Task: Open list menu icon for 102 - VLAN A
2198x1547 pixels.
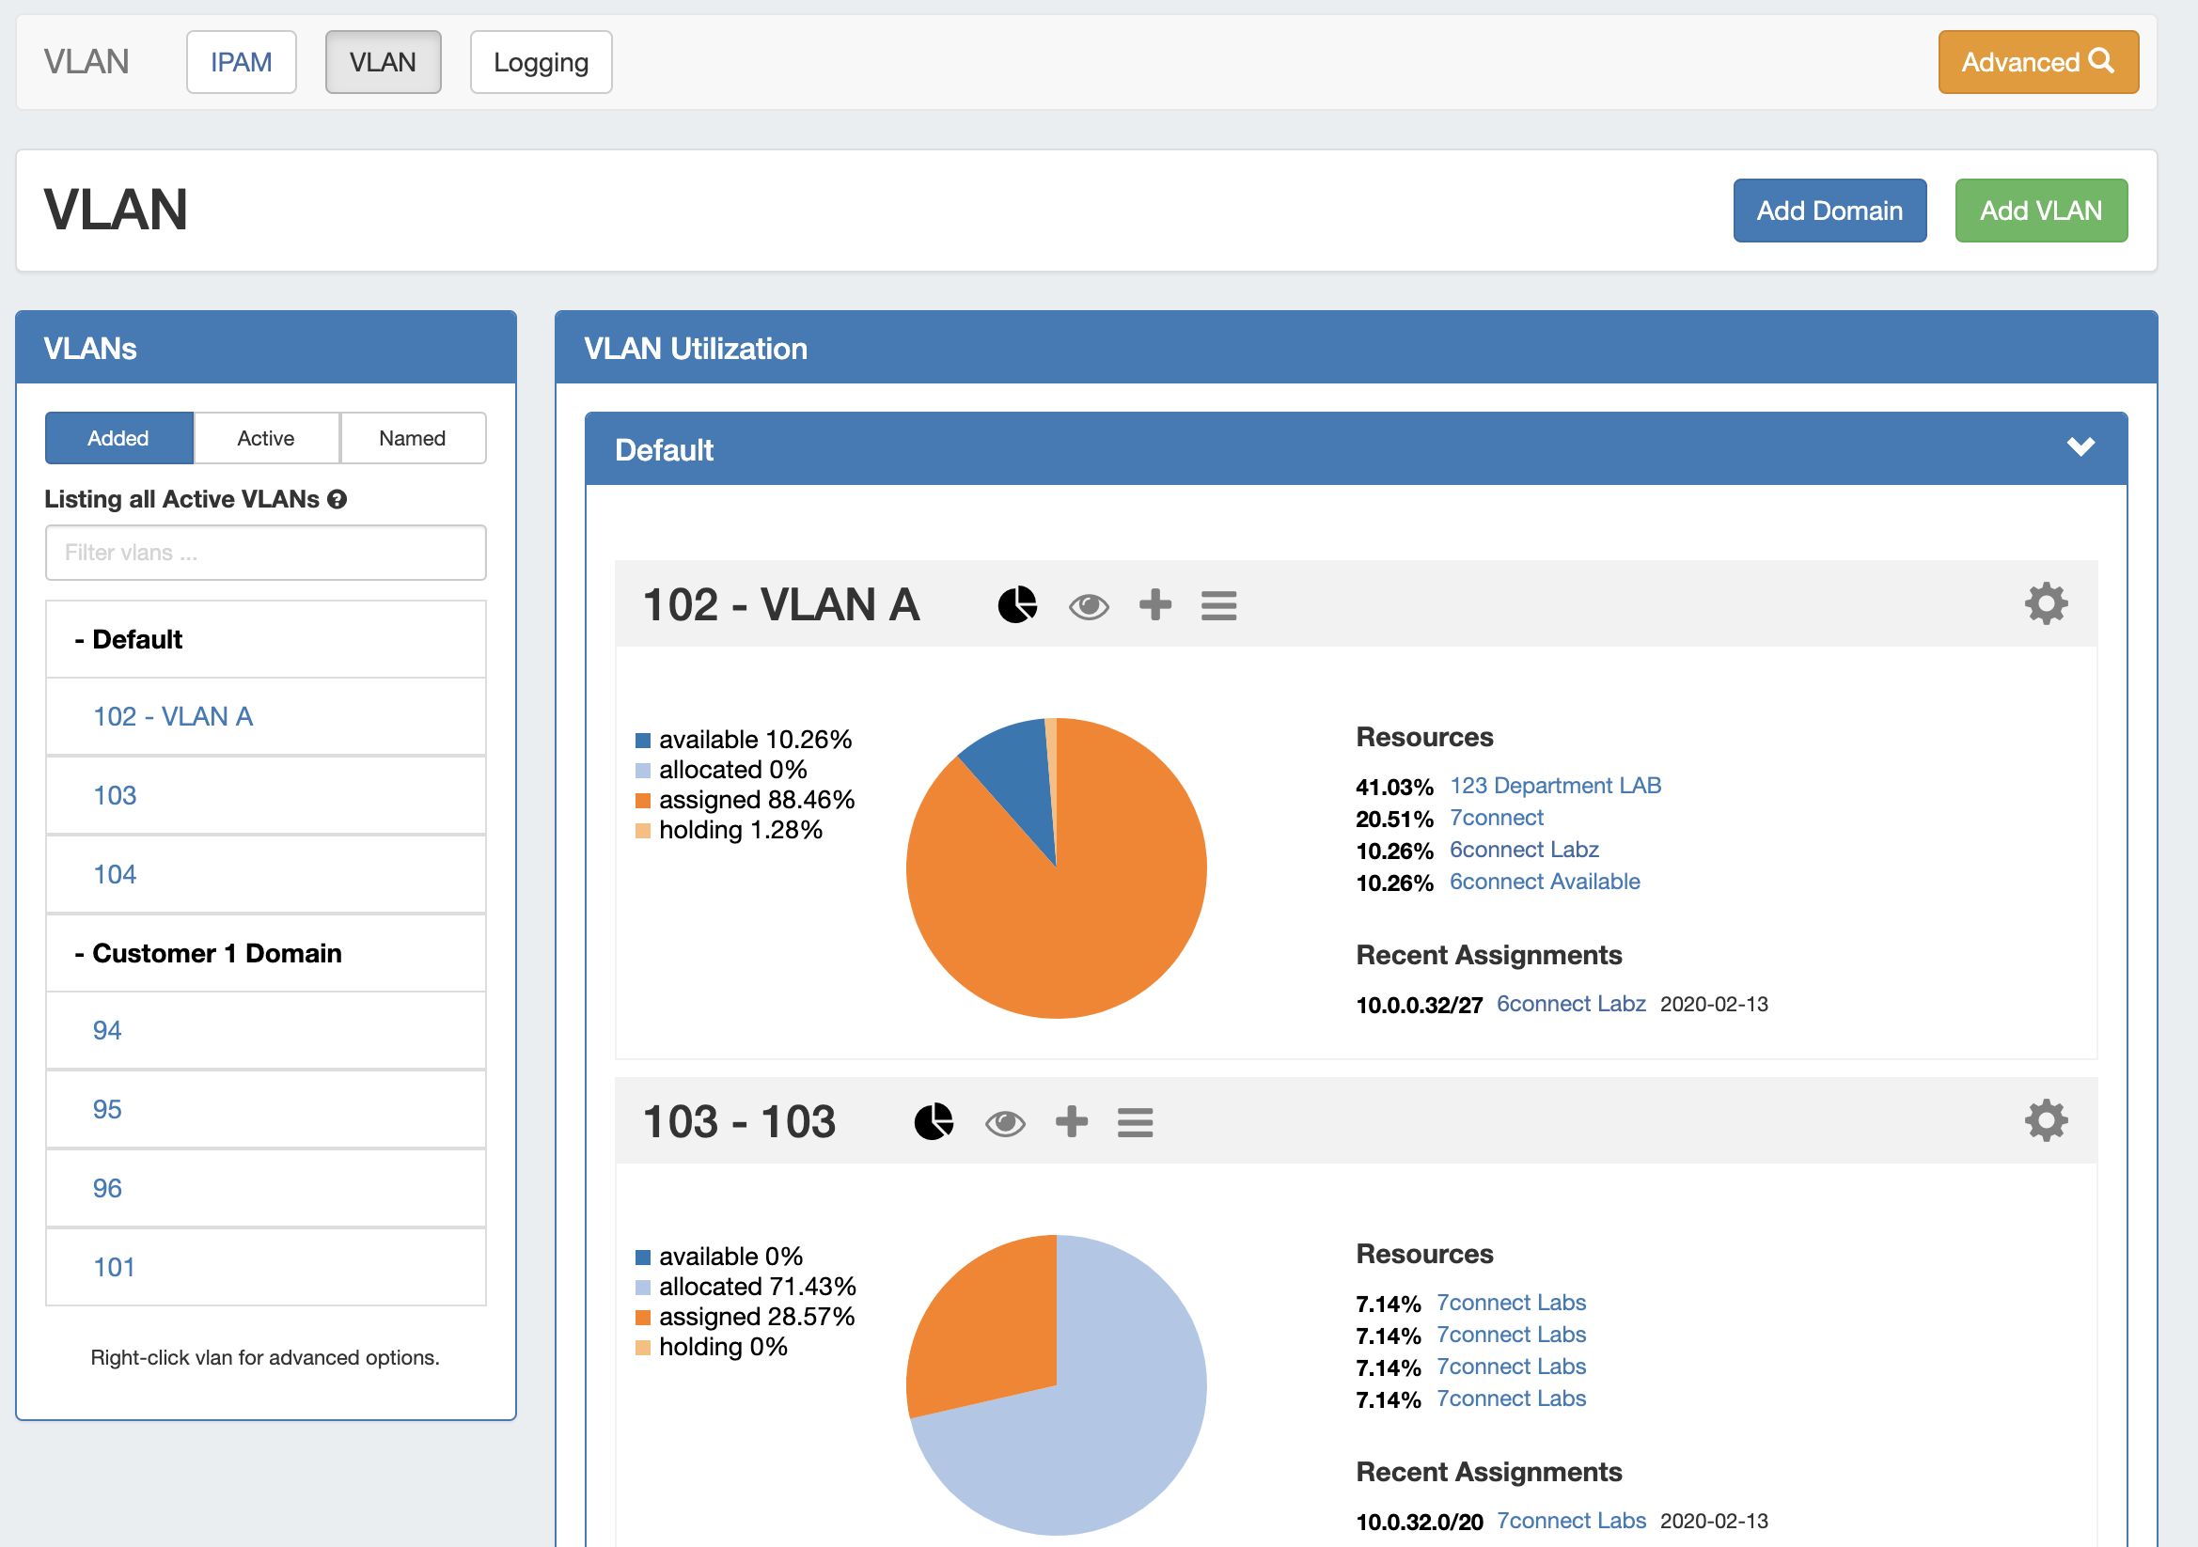Action: [1217, 605]
